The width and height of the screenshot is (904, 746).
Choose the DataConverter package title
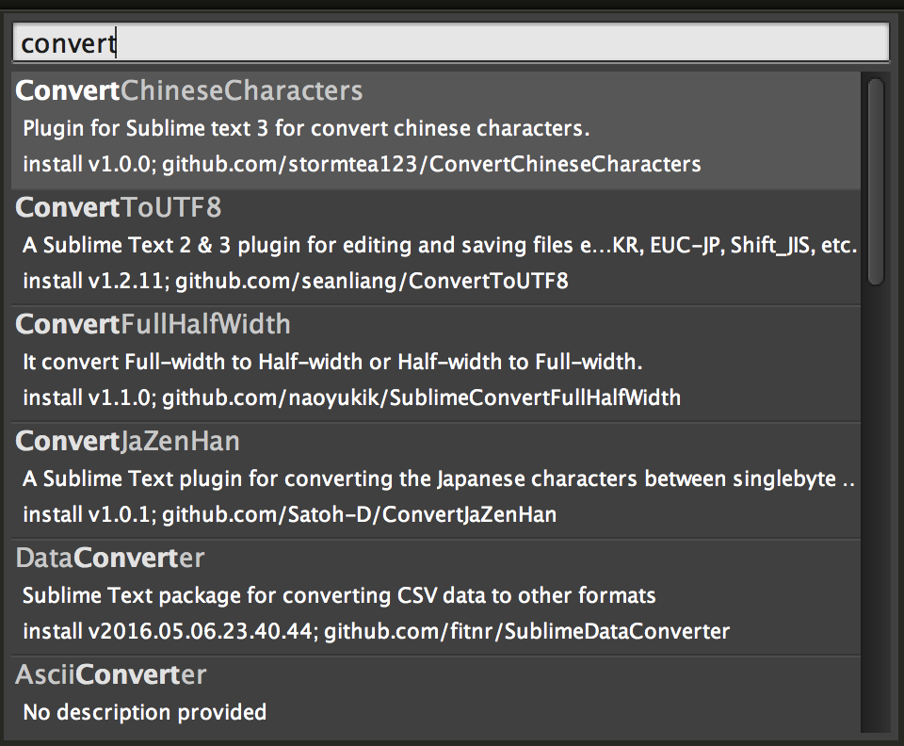coord(110,558)
